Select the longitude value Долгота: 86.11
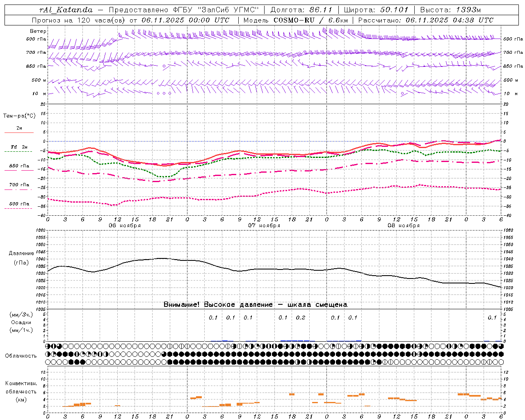The image size is (525, 420). [301, 10]
